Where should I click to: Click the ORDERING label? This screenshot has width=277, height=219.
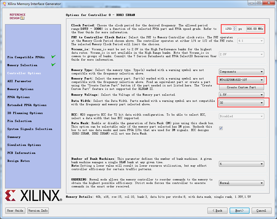(79, 179)
